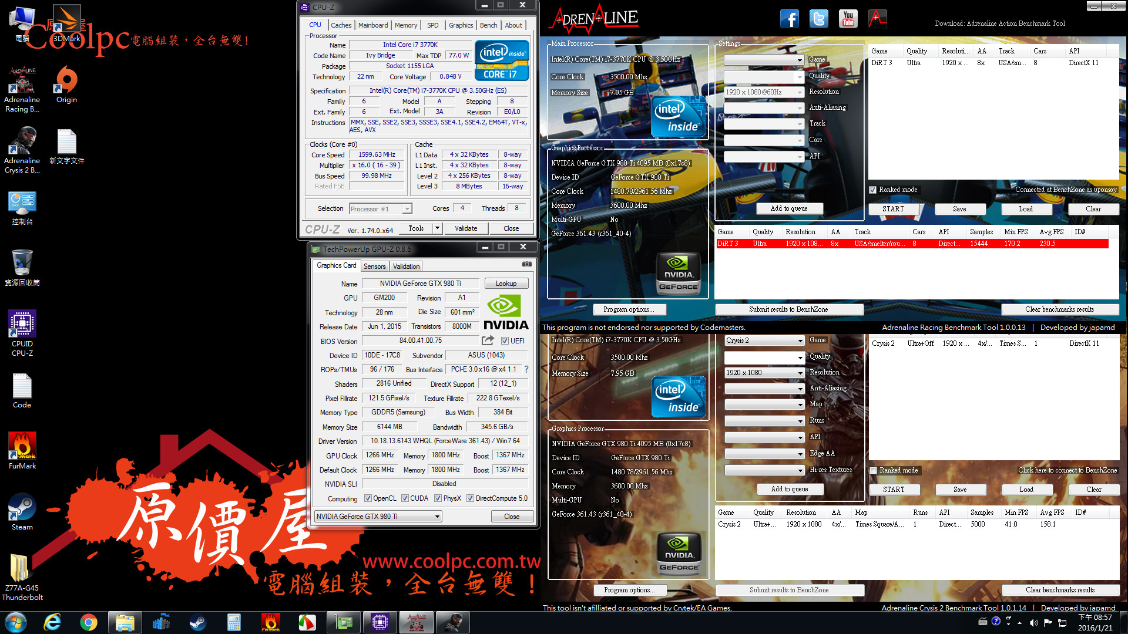The height and width of the screenshot is (634, 1128).
Task: Click the Bus Interface question mark in GPU-Z
Action: 526,369
